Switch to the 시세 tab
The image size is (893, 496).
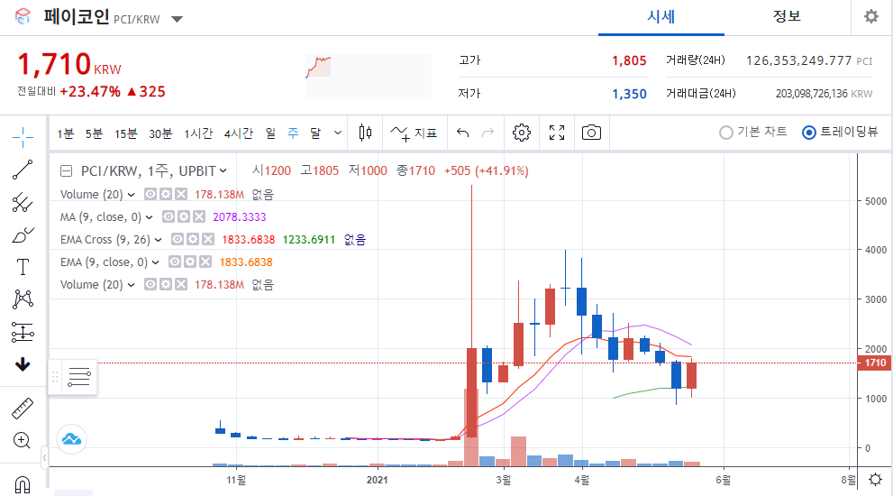[x=661, y=17]
